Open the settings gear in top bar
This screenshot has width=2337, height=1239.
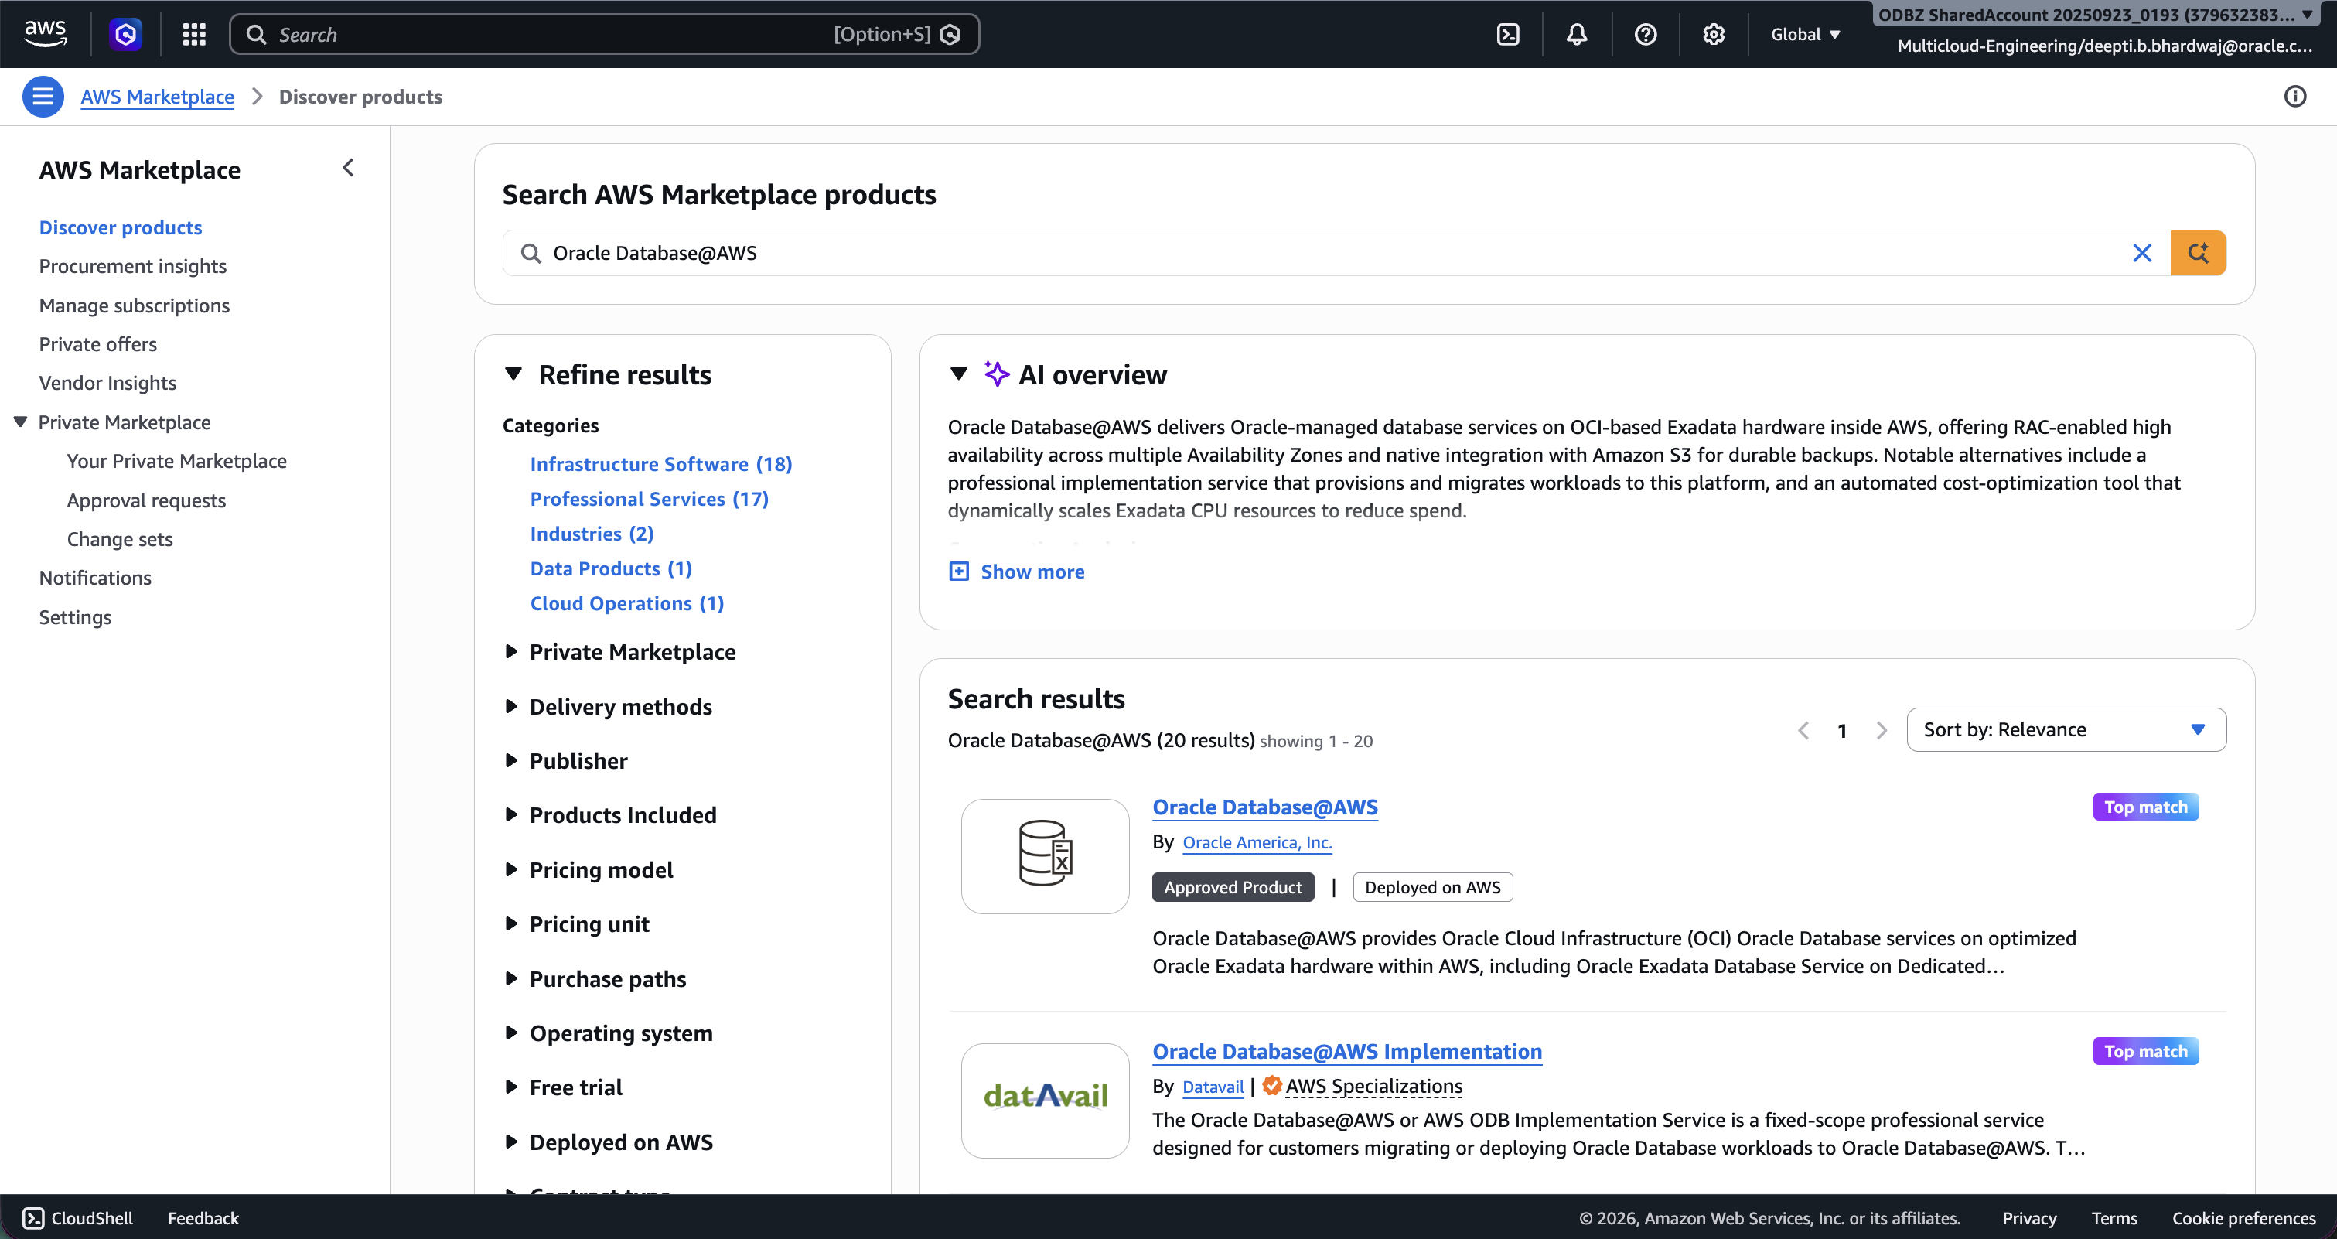(x=1713, y=35)
